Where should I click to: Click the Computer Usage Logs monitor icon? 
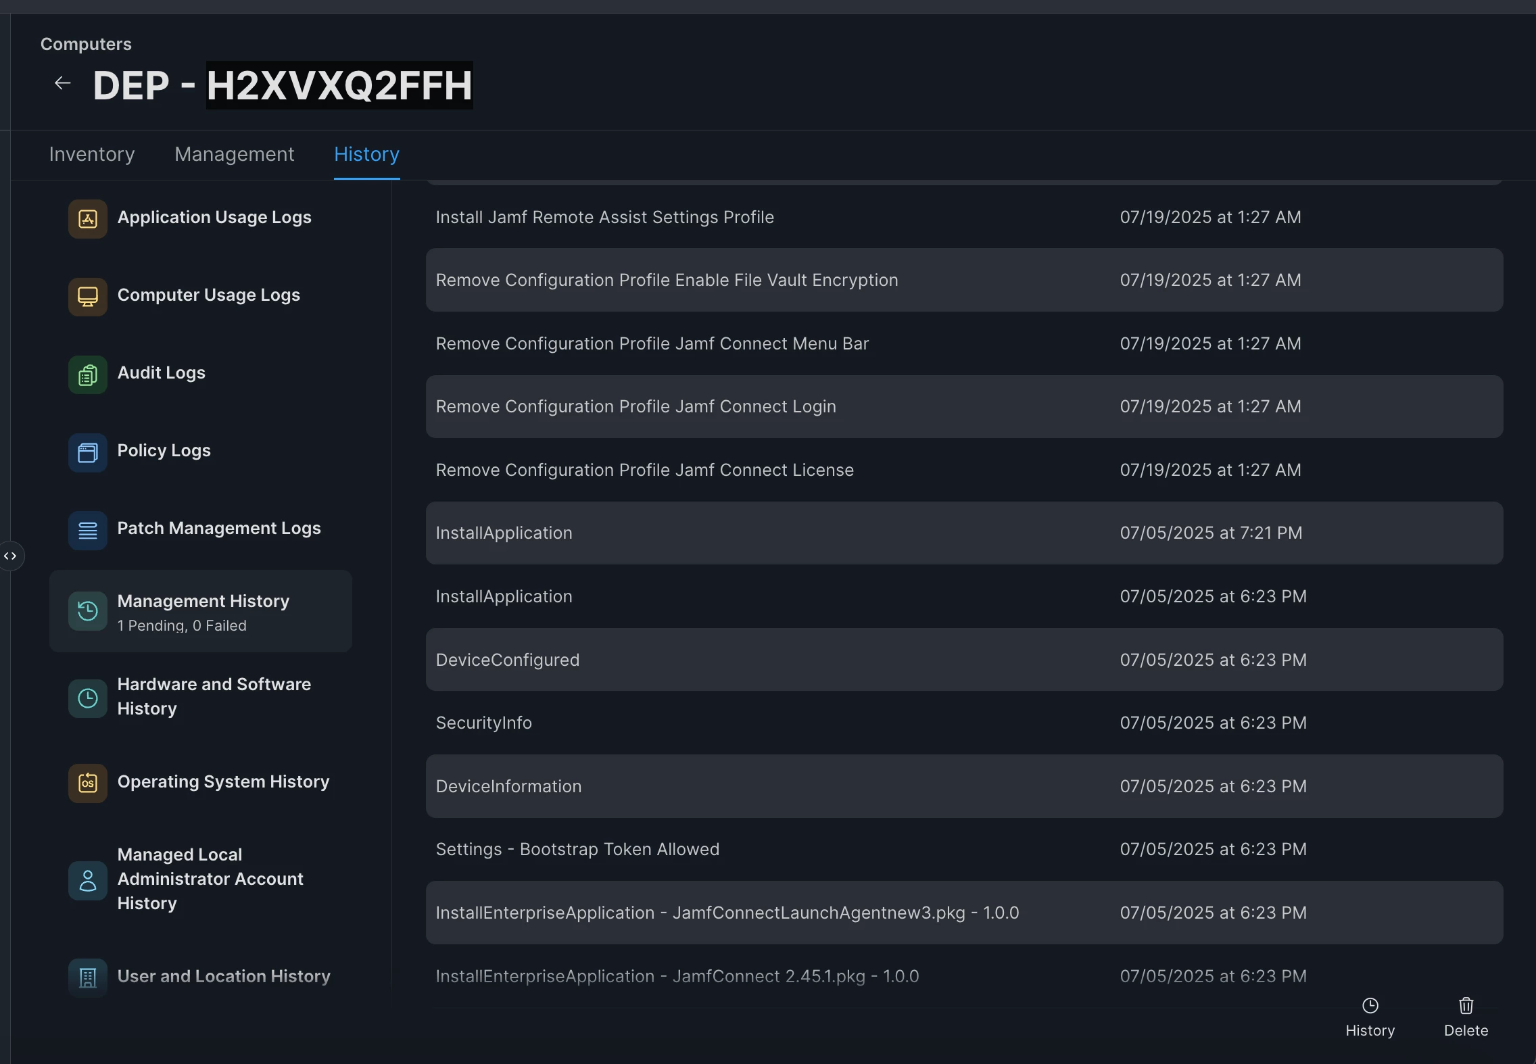point(88,296)
